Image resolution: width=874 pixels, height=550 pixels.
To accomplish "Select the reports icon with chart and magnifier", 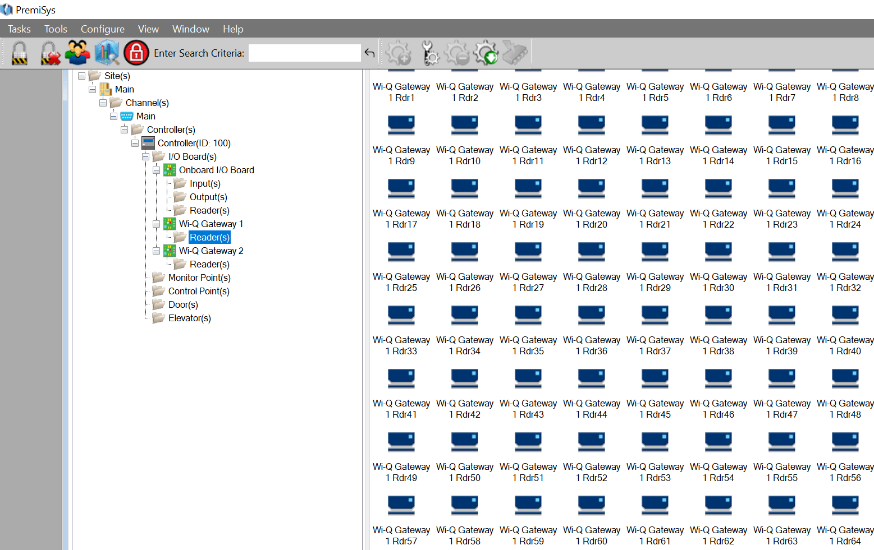I will (x=107, y=52).
